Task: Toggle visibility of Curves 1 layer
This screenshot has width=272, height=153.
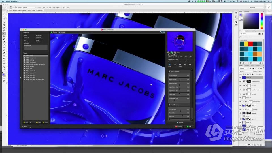Action: [x=240, y=109]
